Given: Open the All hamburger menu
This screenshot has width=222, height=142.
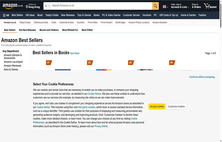Looking at the screenshot, I should pyautogui.click(x=6, y=15).
